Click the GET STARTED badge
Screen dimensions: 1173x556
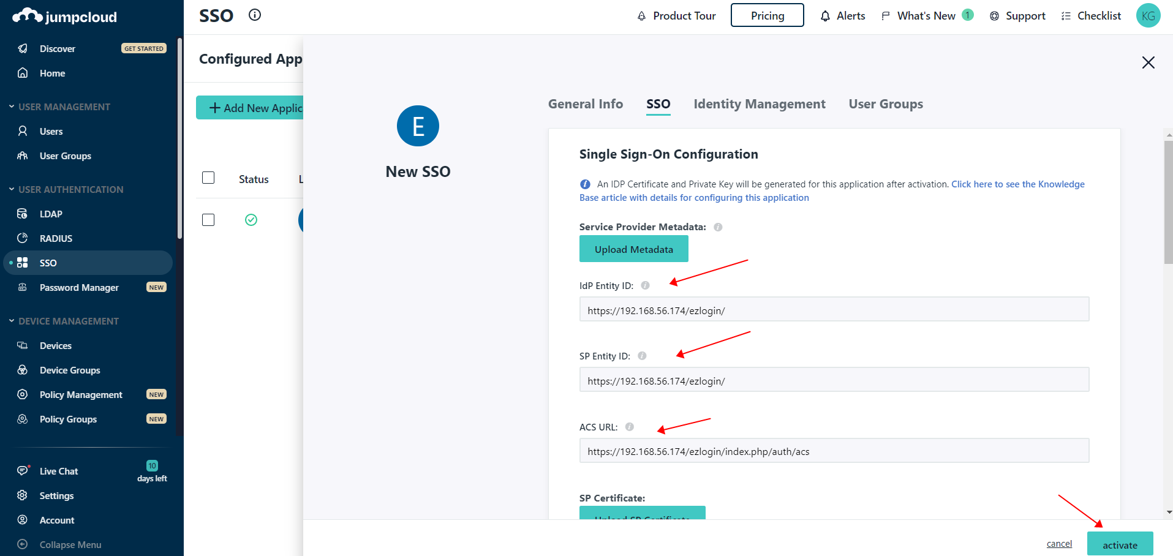144,48
